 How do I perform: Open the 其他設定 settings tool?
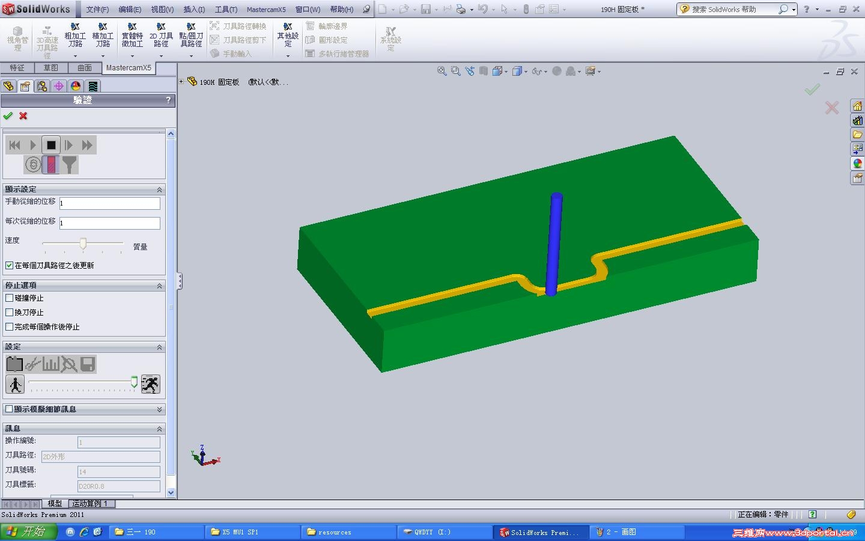point(288,35)
